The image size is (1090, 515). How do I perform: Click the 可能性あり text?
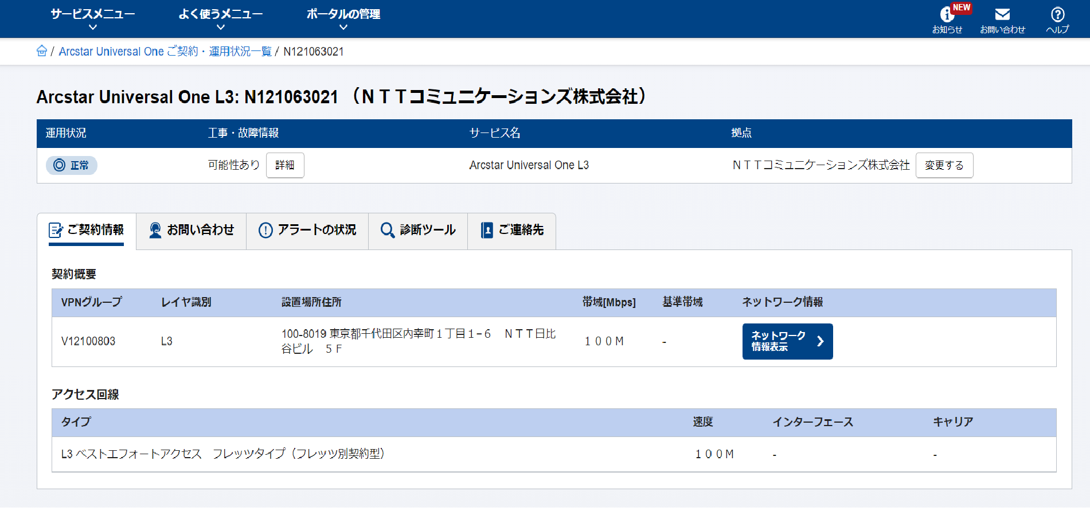coord(234,165)
